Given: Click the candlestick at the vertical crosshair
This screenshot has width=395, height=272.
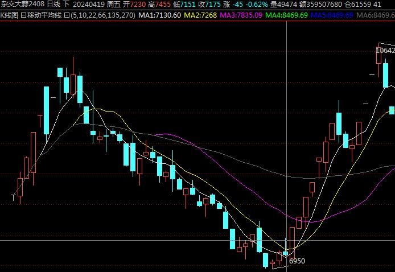Looking at the screenshot, I should [286, 253].
